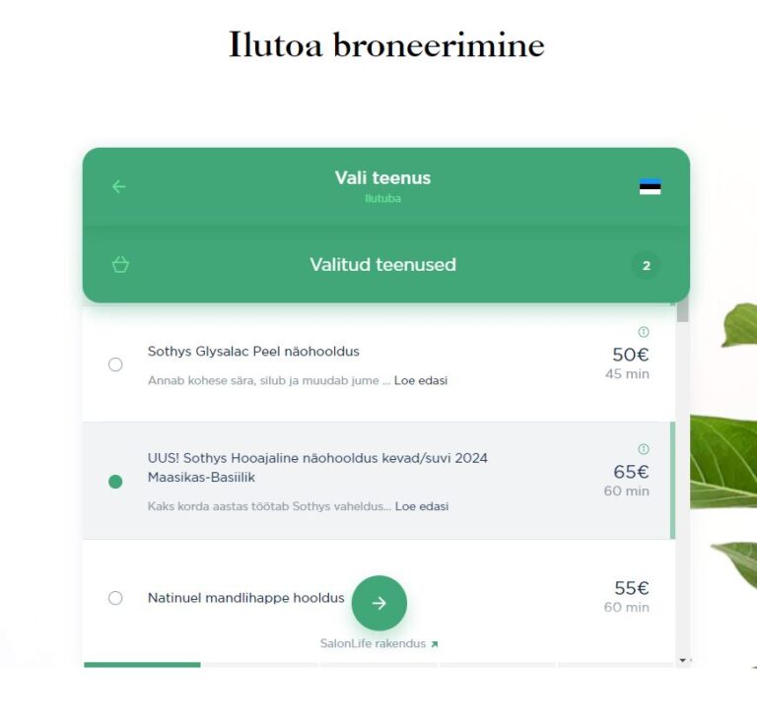Read more about Kaks korda aastas description

click(x=422, y=506)
